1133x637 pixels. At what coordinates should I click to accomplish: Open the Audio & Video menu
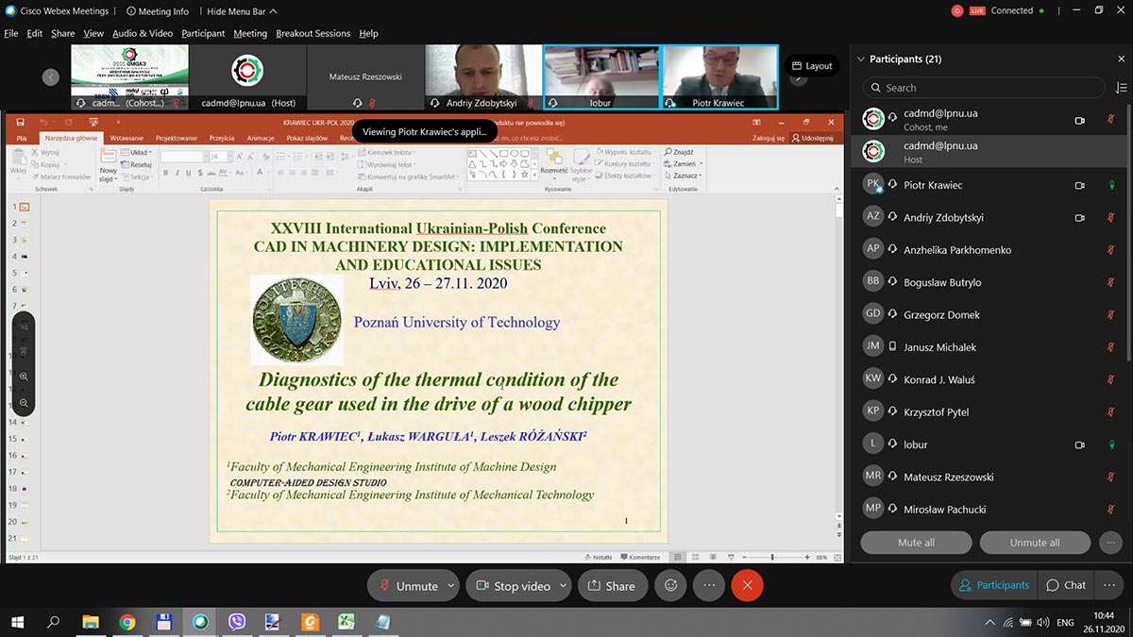coord(143,33)
